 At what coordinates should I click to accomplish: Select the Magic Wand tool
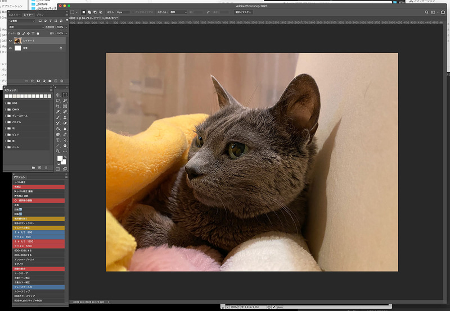(65, 100)
